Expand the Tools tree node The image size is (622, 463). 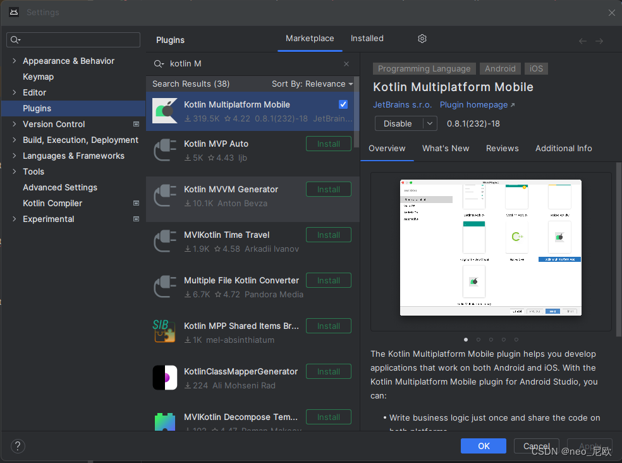click(15, 171)
